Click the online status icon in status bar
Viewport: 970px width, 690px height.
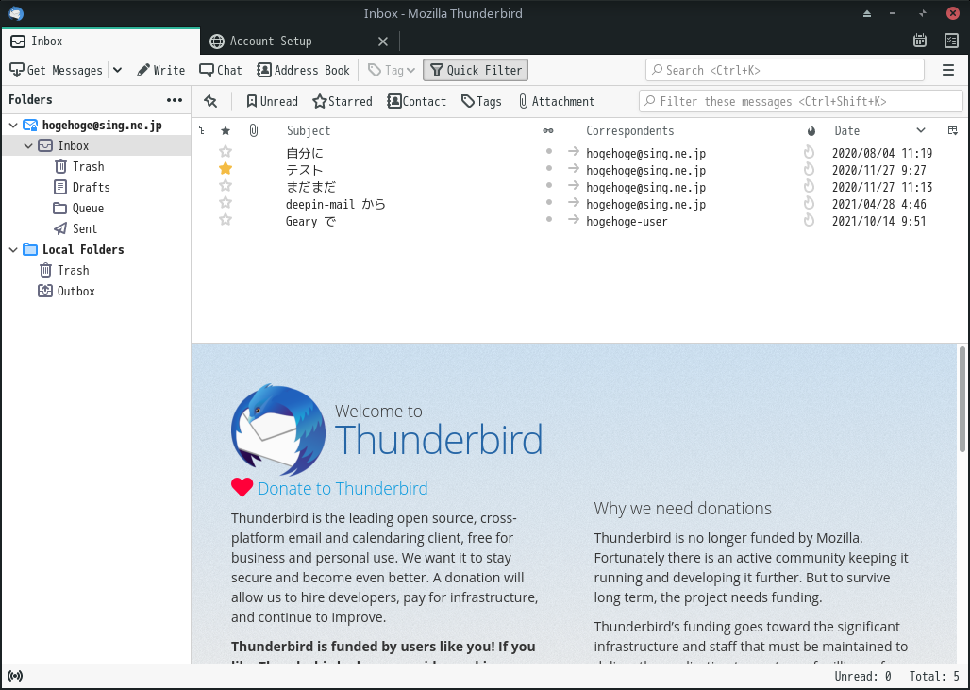point(15,676)
